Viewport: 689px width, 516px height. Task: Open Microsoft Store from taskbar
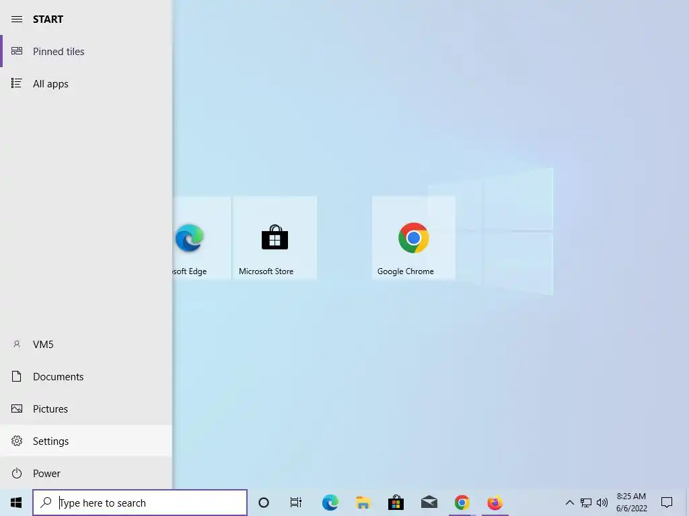pos(396,503)
